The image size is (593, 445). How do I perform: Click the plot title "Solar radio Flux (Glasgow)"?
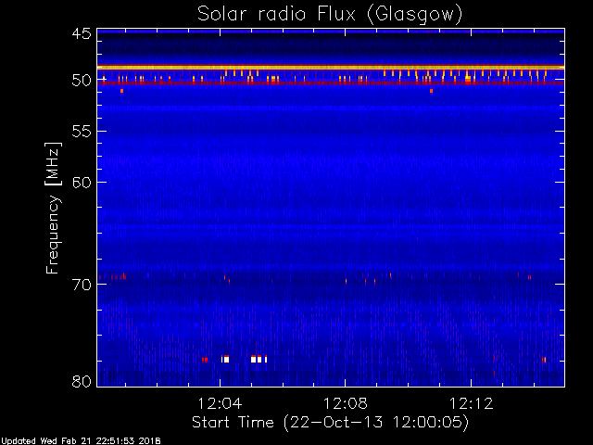(330, 15)
